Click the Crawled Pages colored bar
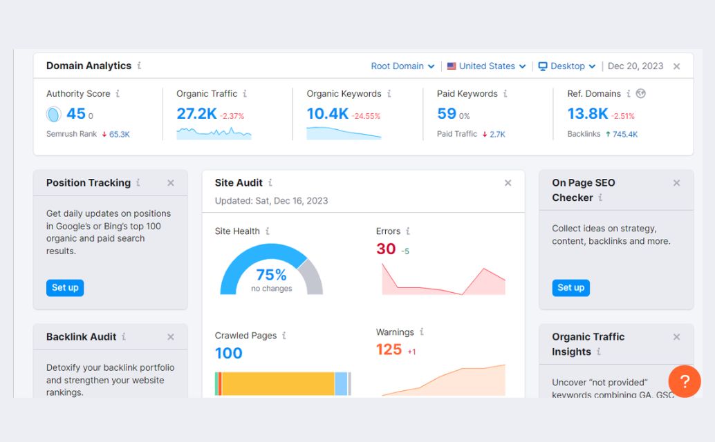715x442 pixels. (x=282, y=383)
